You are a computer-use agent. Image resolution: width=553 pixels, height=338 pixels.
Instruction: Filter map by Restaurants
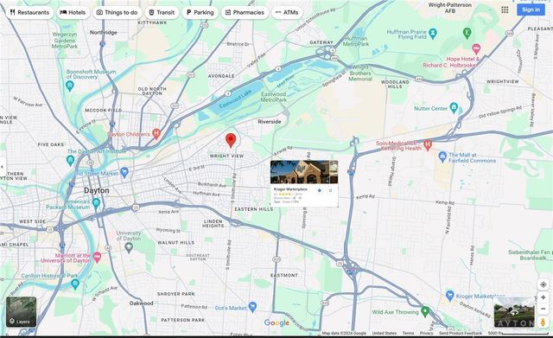29,12
